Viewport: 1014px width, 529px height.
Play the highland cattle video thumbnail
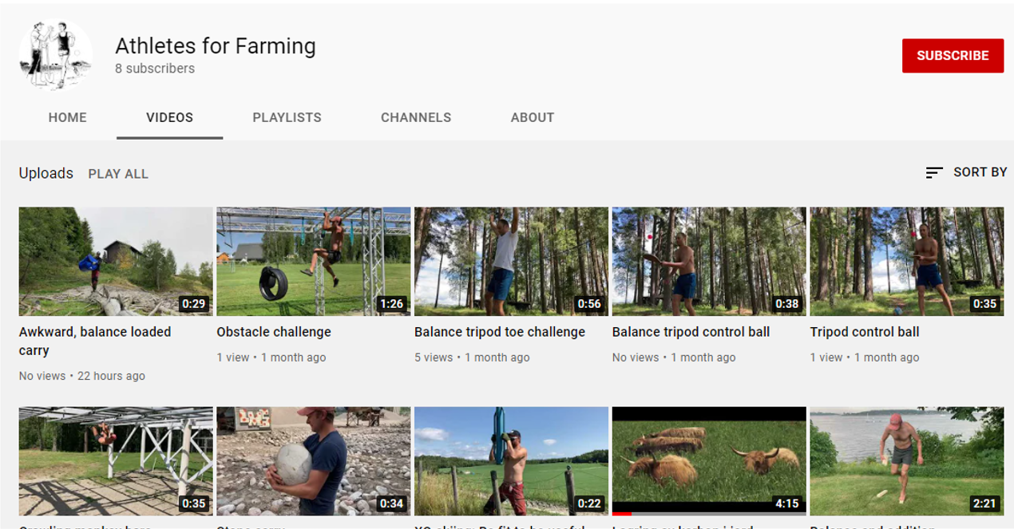click(708, 459)
